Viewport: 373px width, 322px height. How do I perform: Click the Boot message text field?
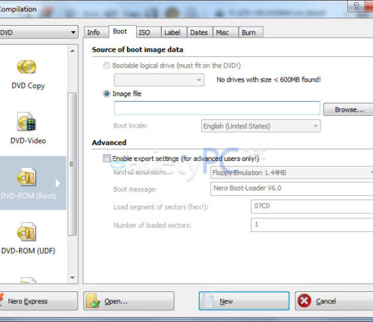tap(292, 189)
